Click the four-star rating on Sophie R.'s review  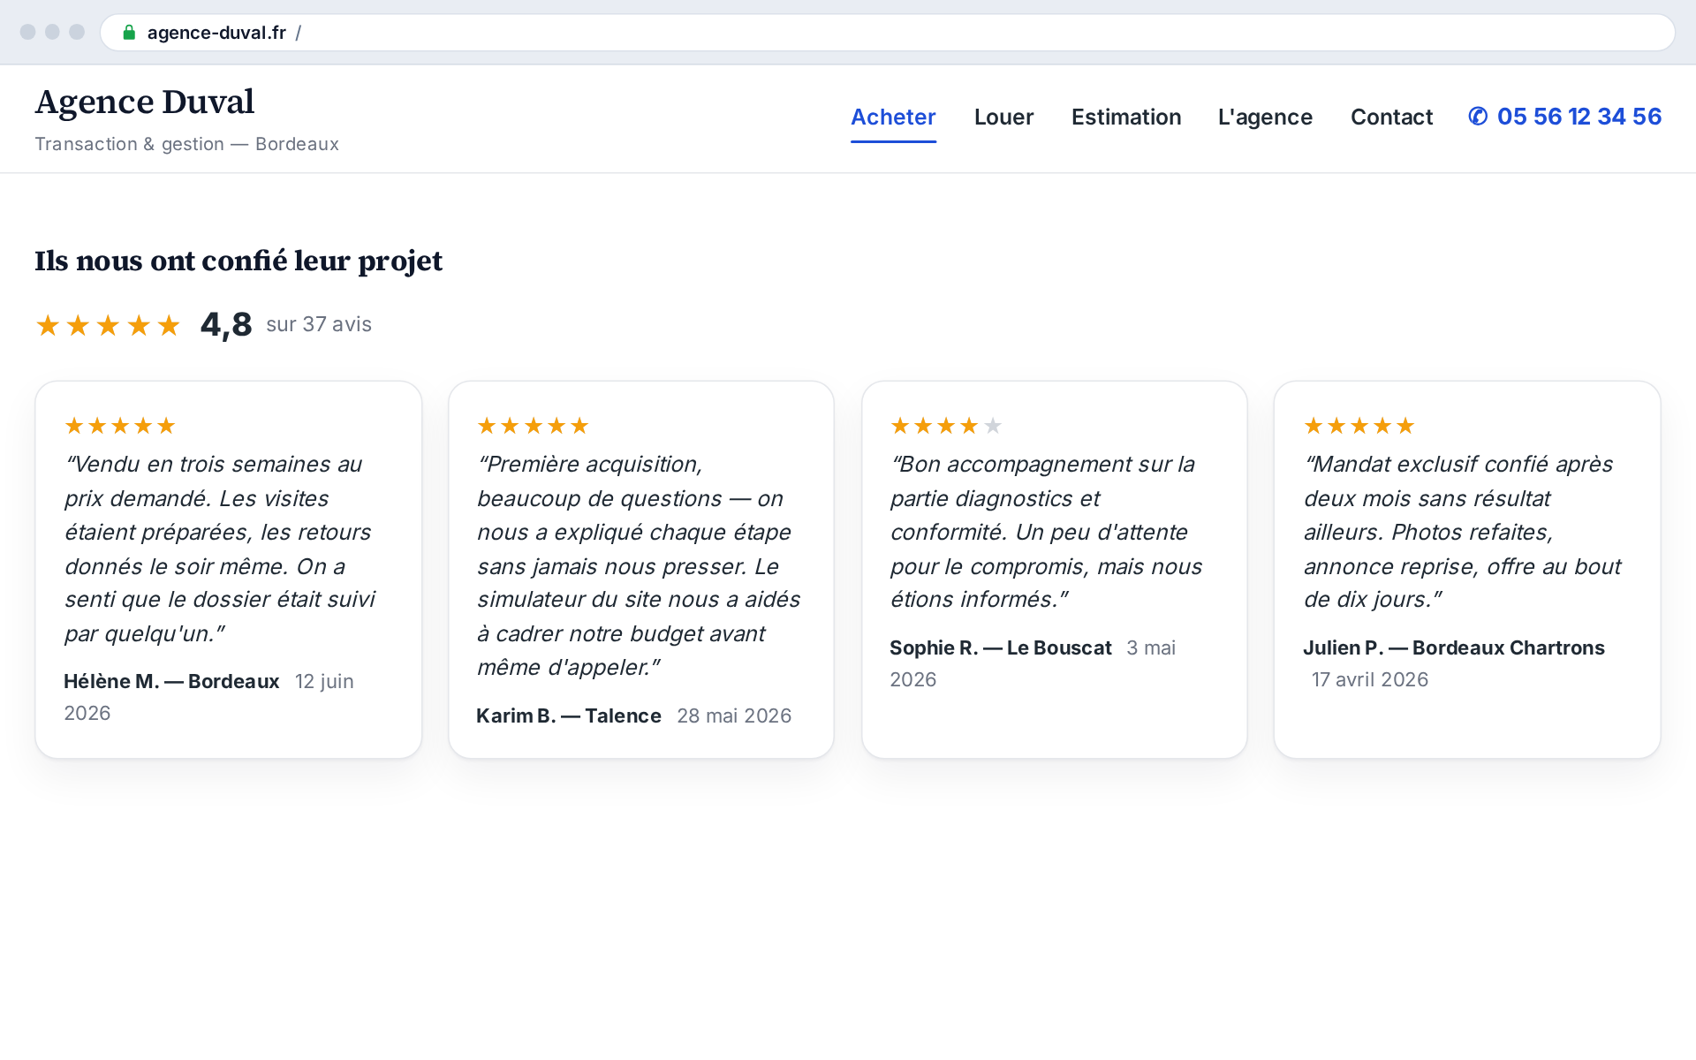point(946,426)
